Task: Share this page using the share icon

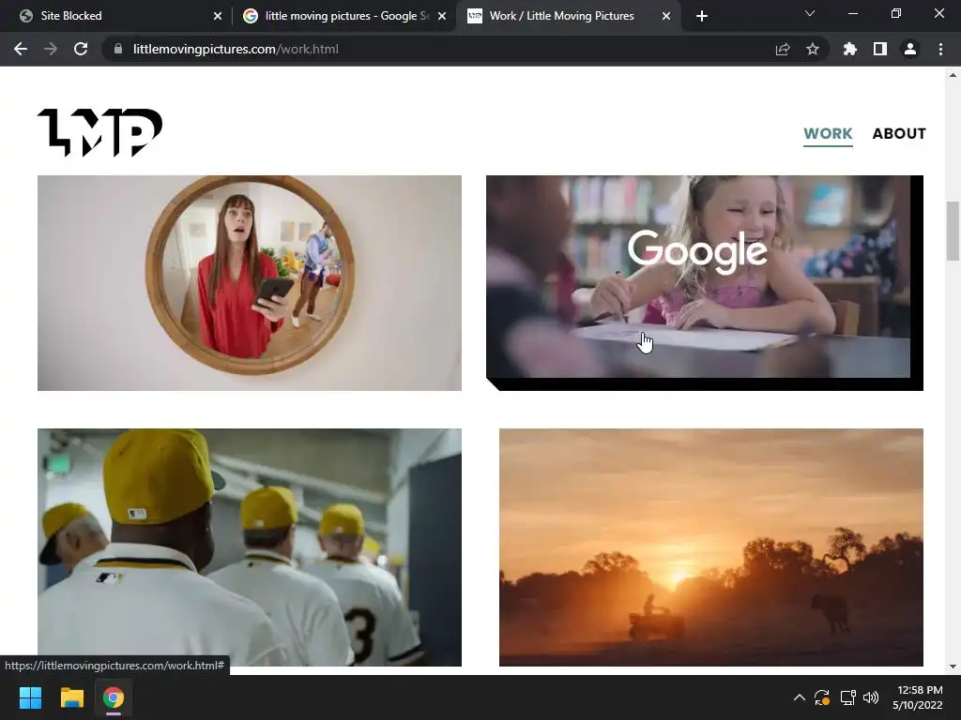Action: point(783,49)
